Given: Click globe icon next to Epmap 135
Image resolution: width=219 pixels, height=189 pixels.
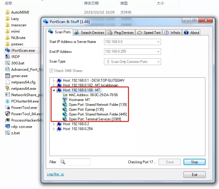Looking at the screenshot, I should (x=65, y=109).
